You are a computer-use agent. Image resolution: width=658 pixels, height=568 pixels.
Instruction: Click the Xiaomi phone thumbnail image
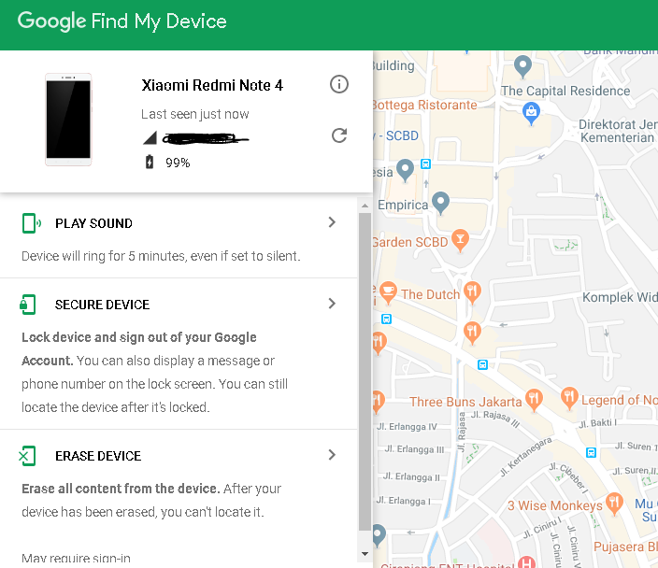click(x=68, y=120)
